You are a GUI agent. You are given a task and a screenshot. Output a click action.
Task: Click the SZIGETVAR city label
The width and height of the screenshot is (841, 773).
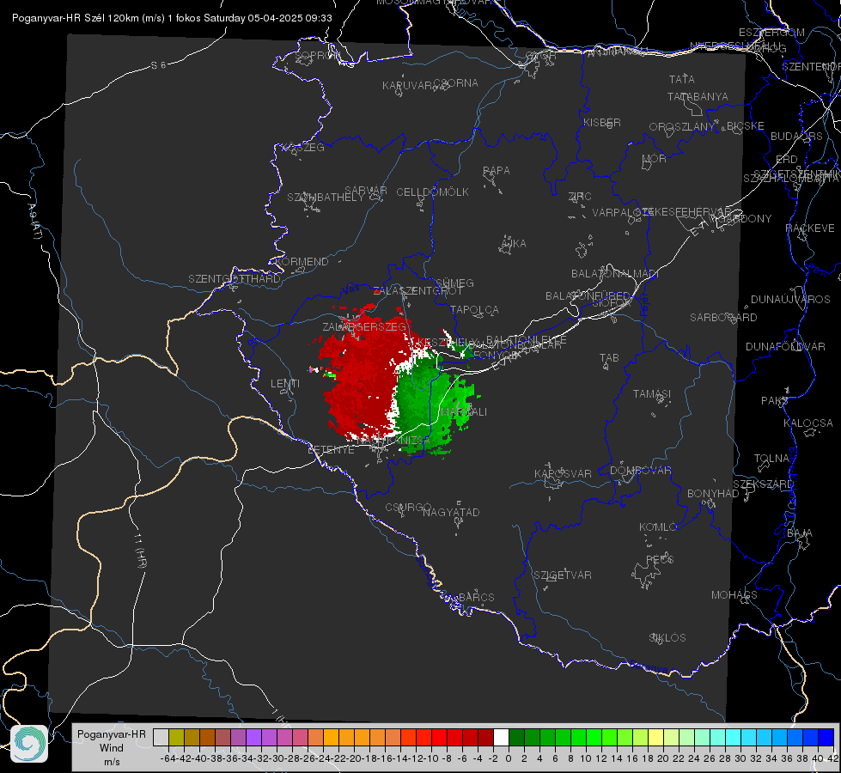tap(563, 575)
